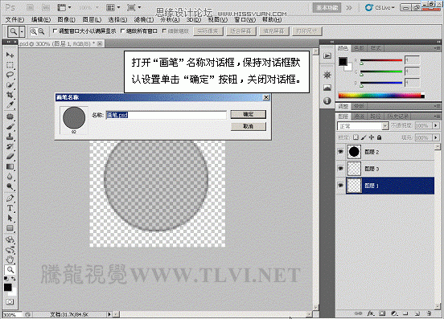Select the Move tool
The width and height of the screenshot is (444, 319).
pyautogui.click(x=10, y=55)
